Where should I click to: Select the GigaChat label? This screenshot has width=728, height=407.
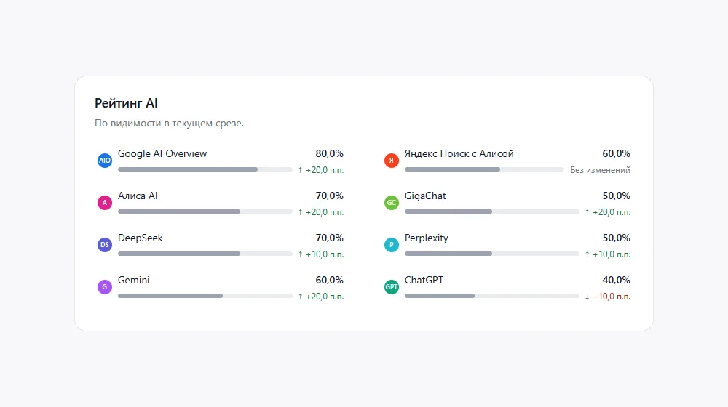(x=425, y=196)
